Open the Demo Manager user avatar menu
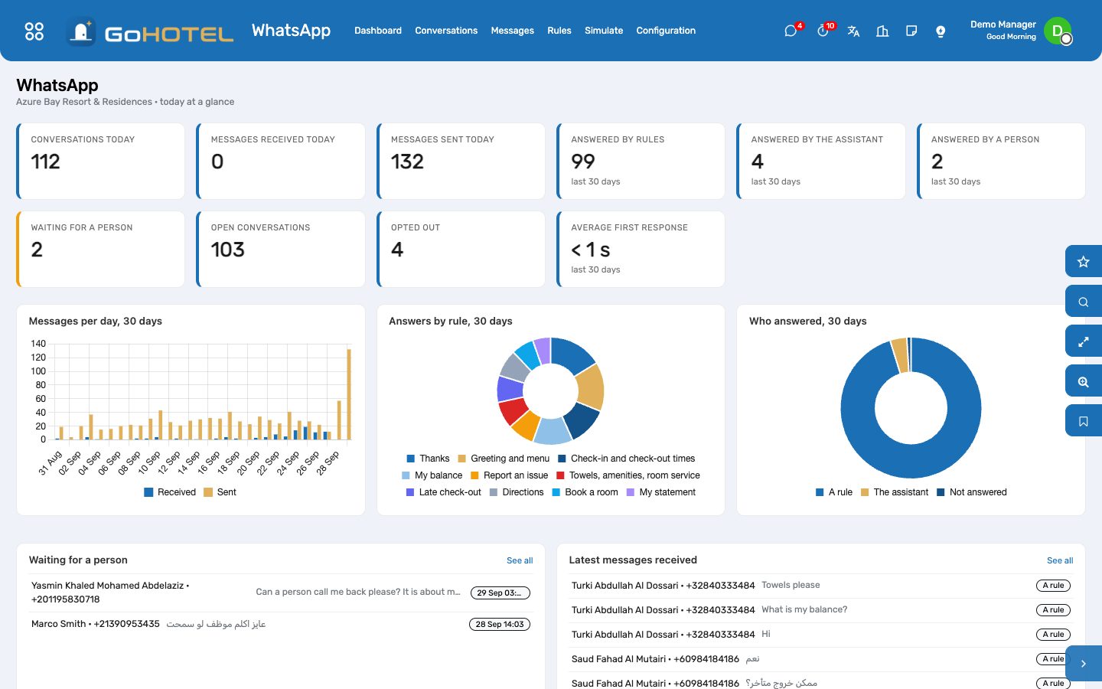Screen dimensions: 1102x689 (x=1058, y=31)
